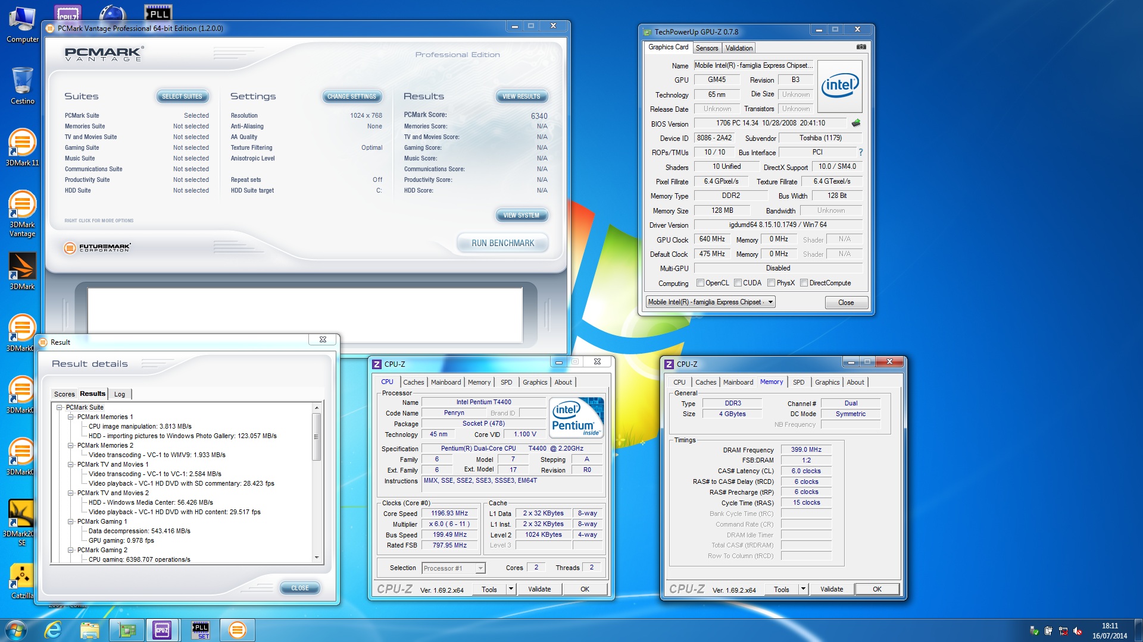The height and width of the screenshot is (642, 1143).
Task: Click the Futuremark Corporation logo in PCMark
Action: [97, 247]
